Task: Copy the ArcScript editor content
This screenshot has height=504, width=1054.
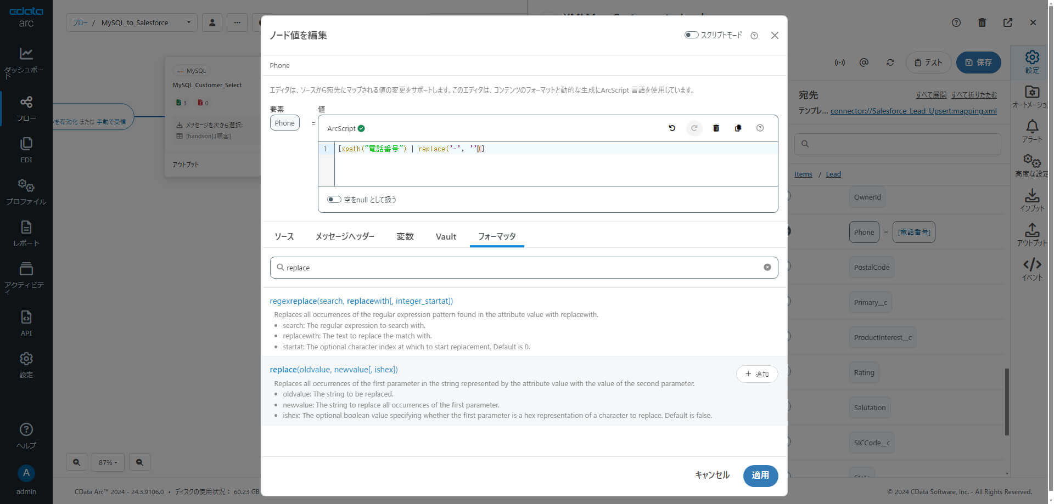Action: point(738,128)
